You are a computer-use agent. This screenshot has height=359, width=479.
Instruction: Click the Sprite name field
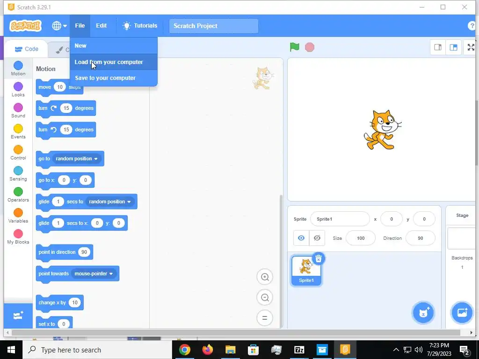340,219
